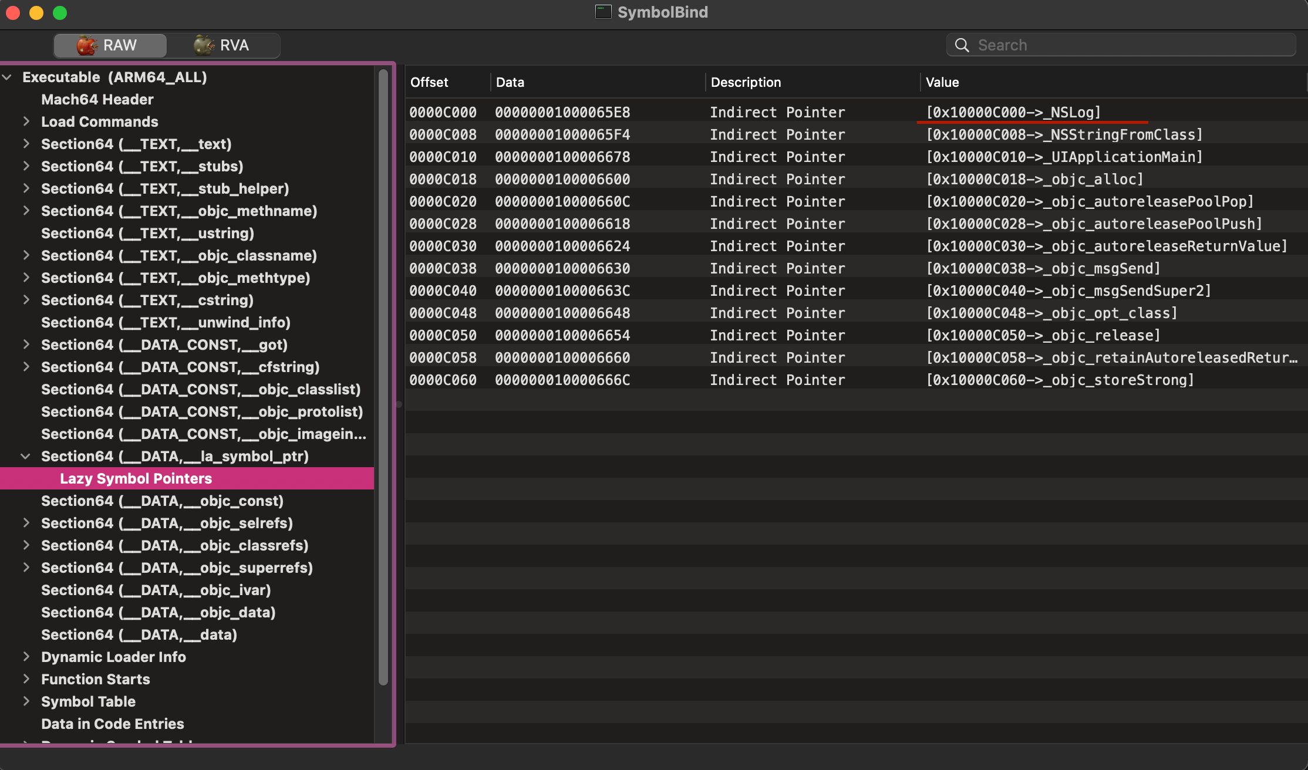Image resolution: width=1308 pixels, height=770 pixels.
Task: Click the _objc_msgSend value cell
Action: 1043,268
